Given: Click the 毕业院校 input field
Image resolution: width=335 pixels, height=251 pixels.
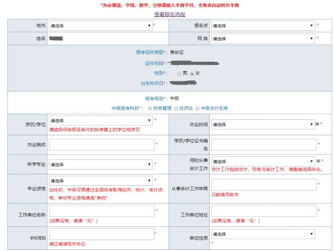Looking at the screenshot, I should pyautogui.click(x=102, y=145).
